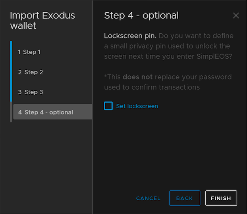Screen dimensions: 247x214
Task: Enable the Set lockscreen checkbox
Action: click(x=108, y=106)
